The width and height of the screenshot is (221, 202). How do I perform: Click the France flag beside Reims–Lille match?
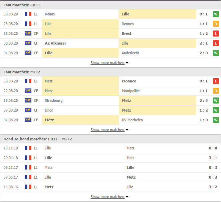click(28, 14)
